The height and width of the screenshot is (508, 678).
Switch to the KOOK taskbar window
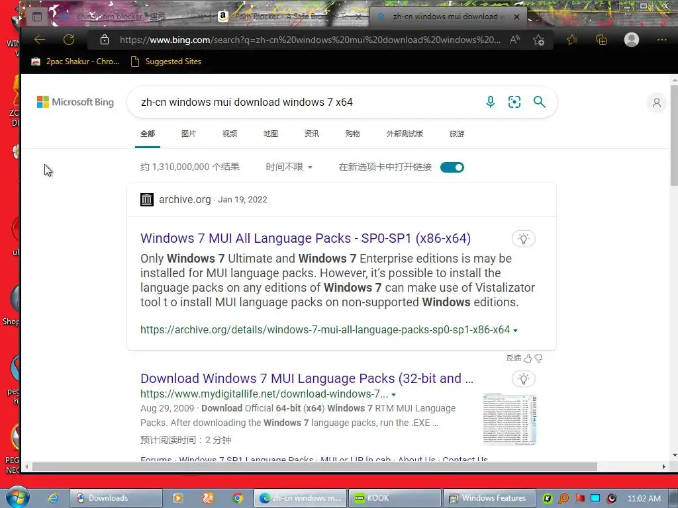[395, 498]
